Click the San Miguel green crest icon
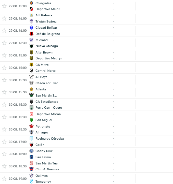The image size is (173, 184). coord(31,120)
